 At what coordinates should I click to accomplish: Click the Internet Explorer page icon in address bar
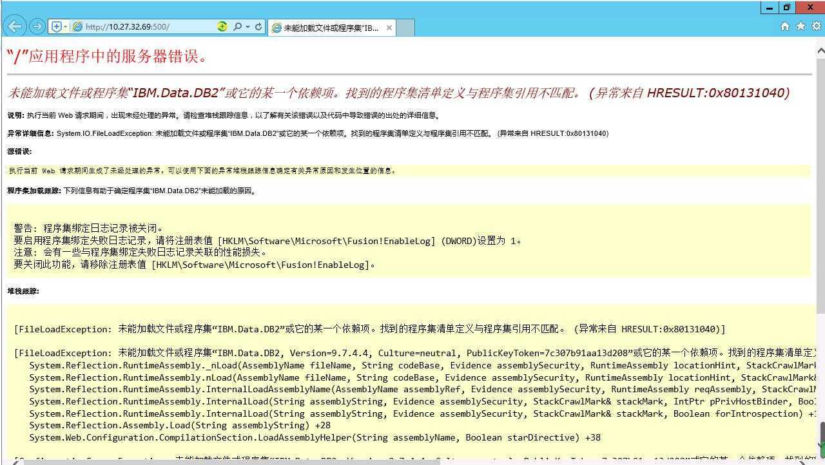[77, 26]
